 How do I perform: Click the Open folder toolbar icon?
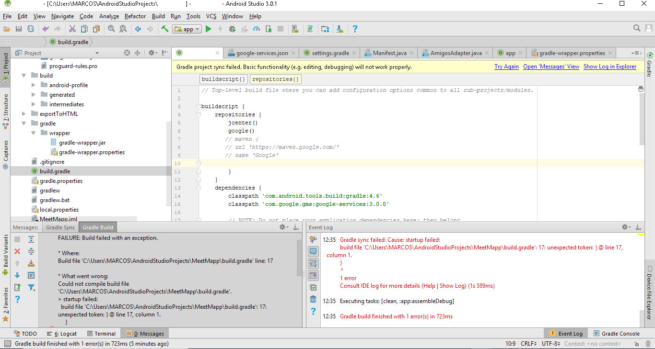click(x=7, y=29)
